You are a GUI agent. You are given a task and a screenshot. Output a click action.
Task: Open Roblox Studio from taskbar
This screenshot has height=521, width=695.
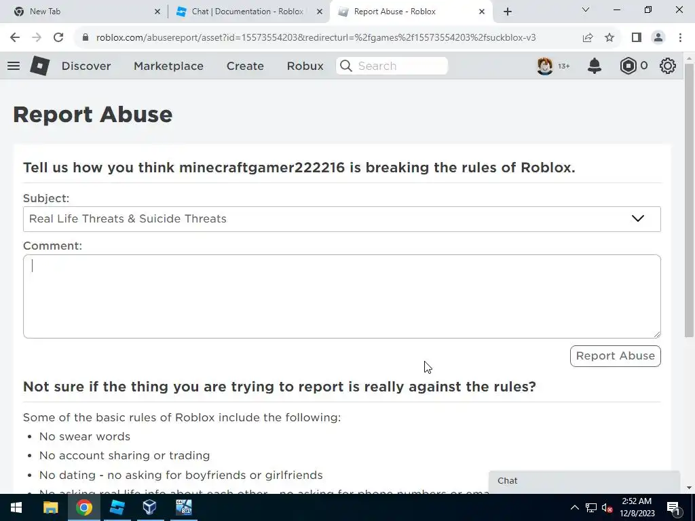117,507
